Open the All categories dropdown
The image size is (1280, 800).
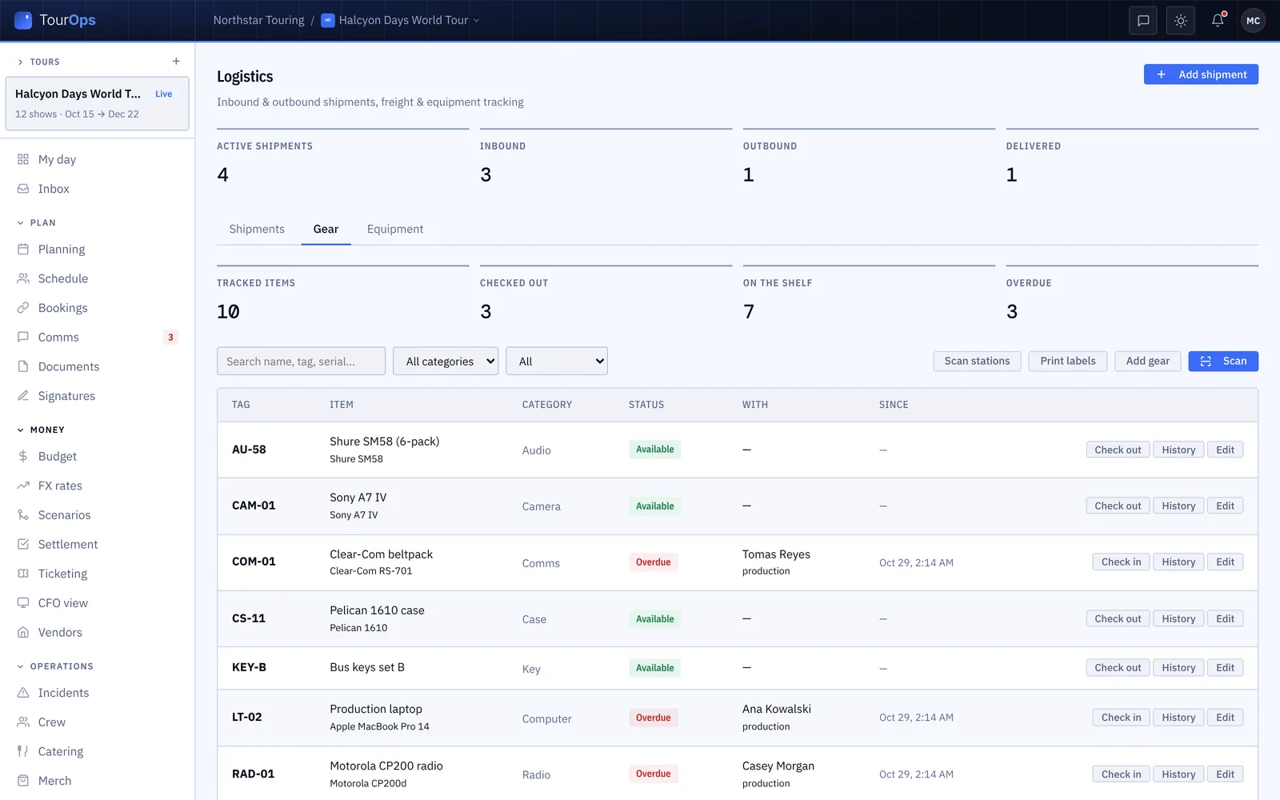[x=446, y=361]
